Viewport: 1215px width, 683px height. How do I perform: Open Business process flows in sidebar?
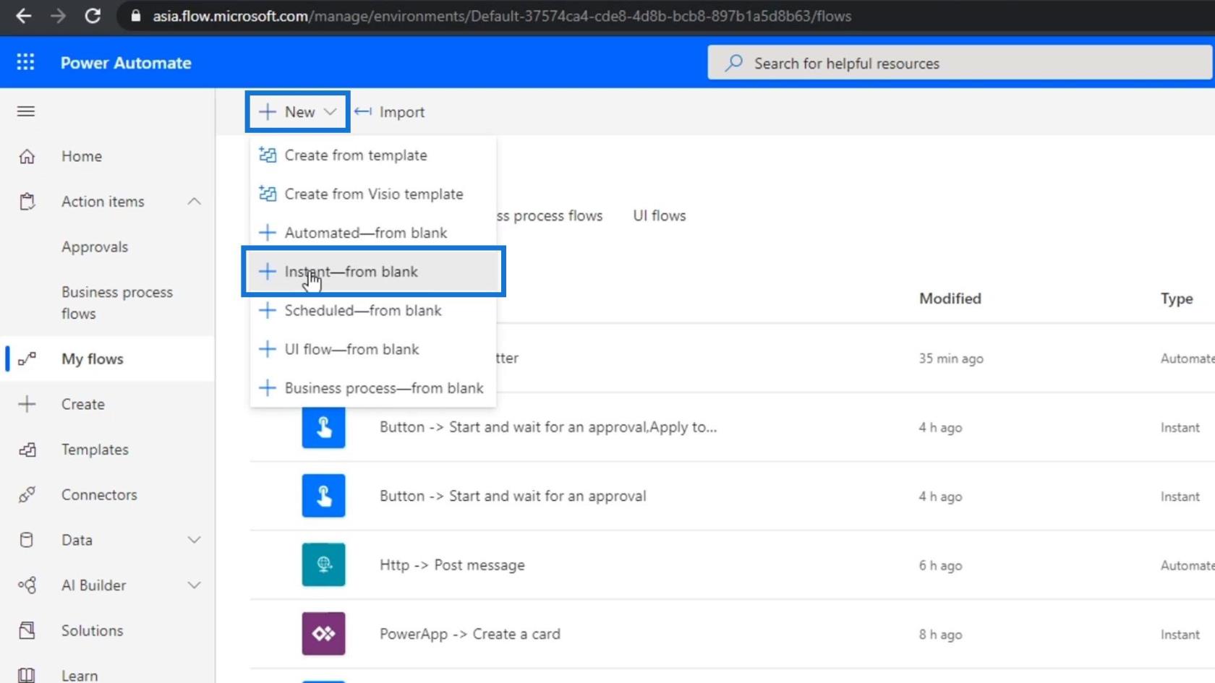[x=117, y=303]
